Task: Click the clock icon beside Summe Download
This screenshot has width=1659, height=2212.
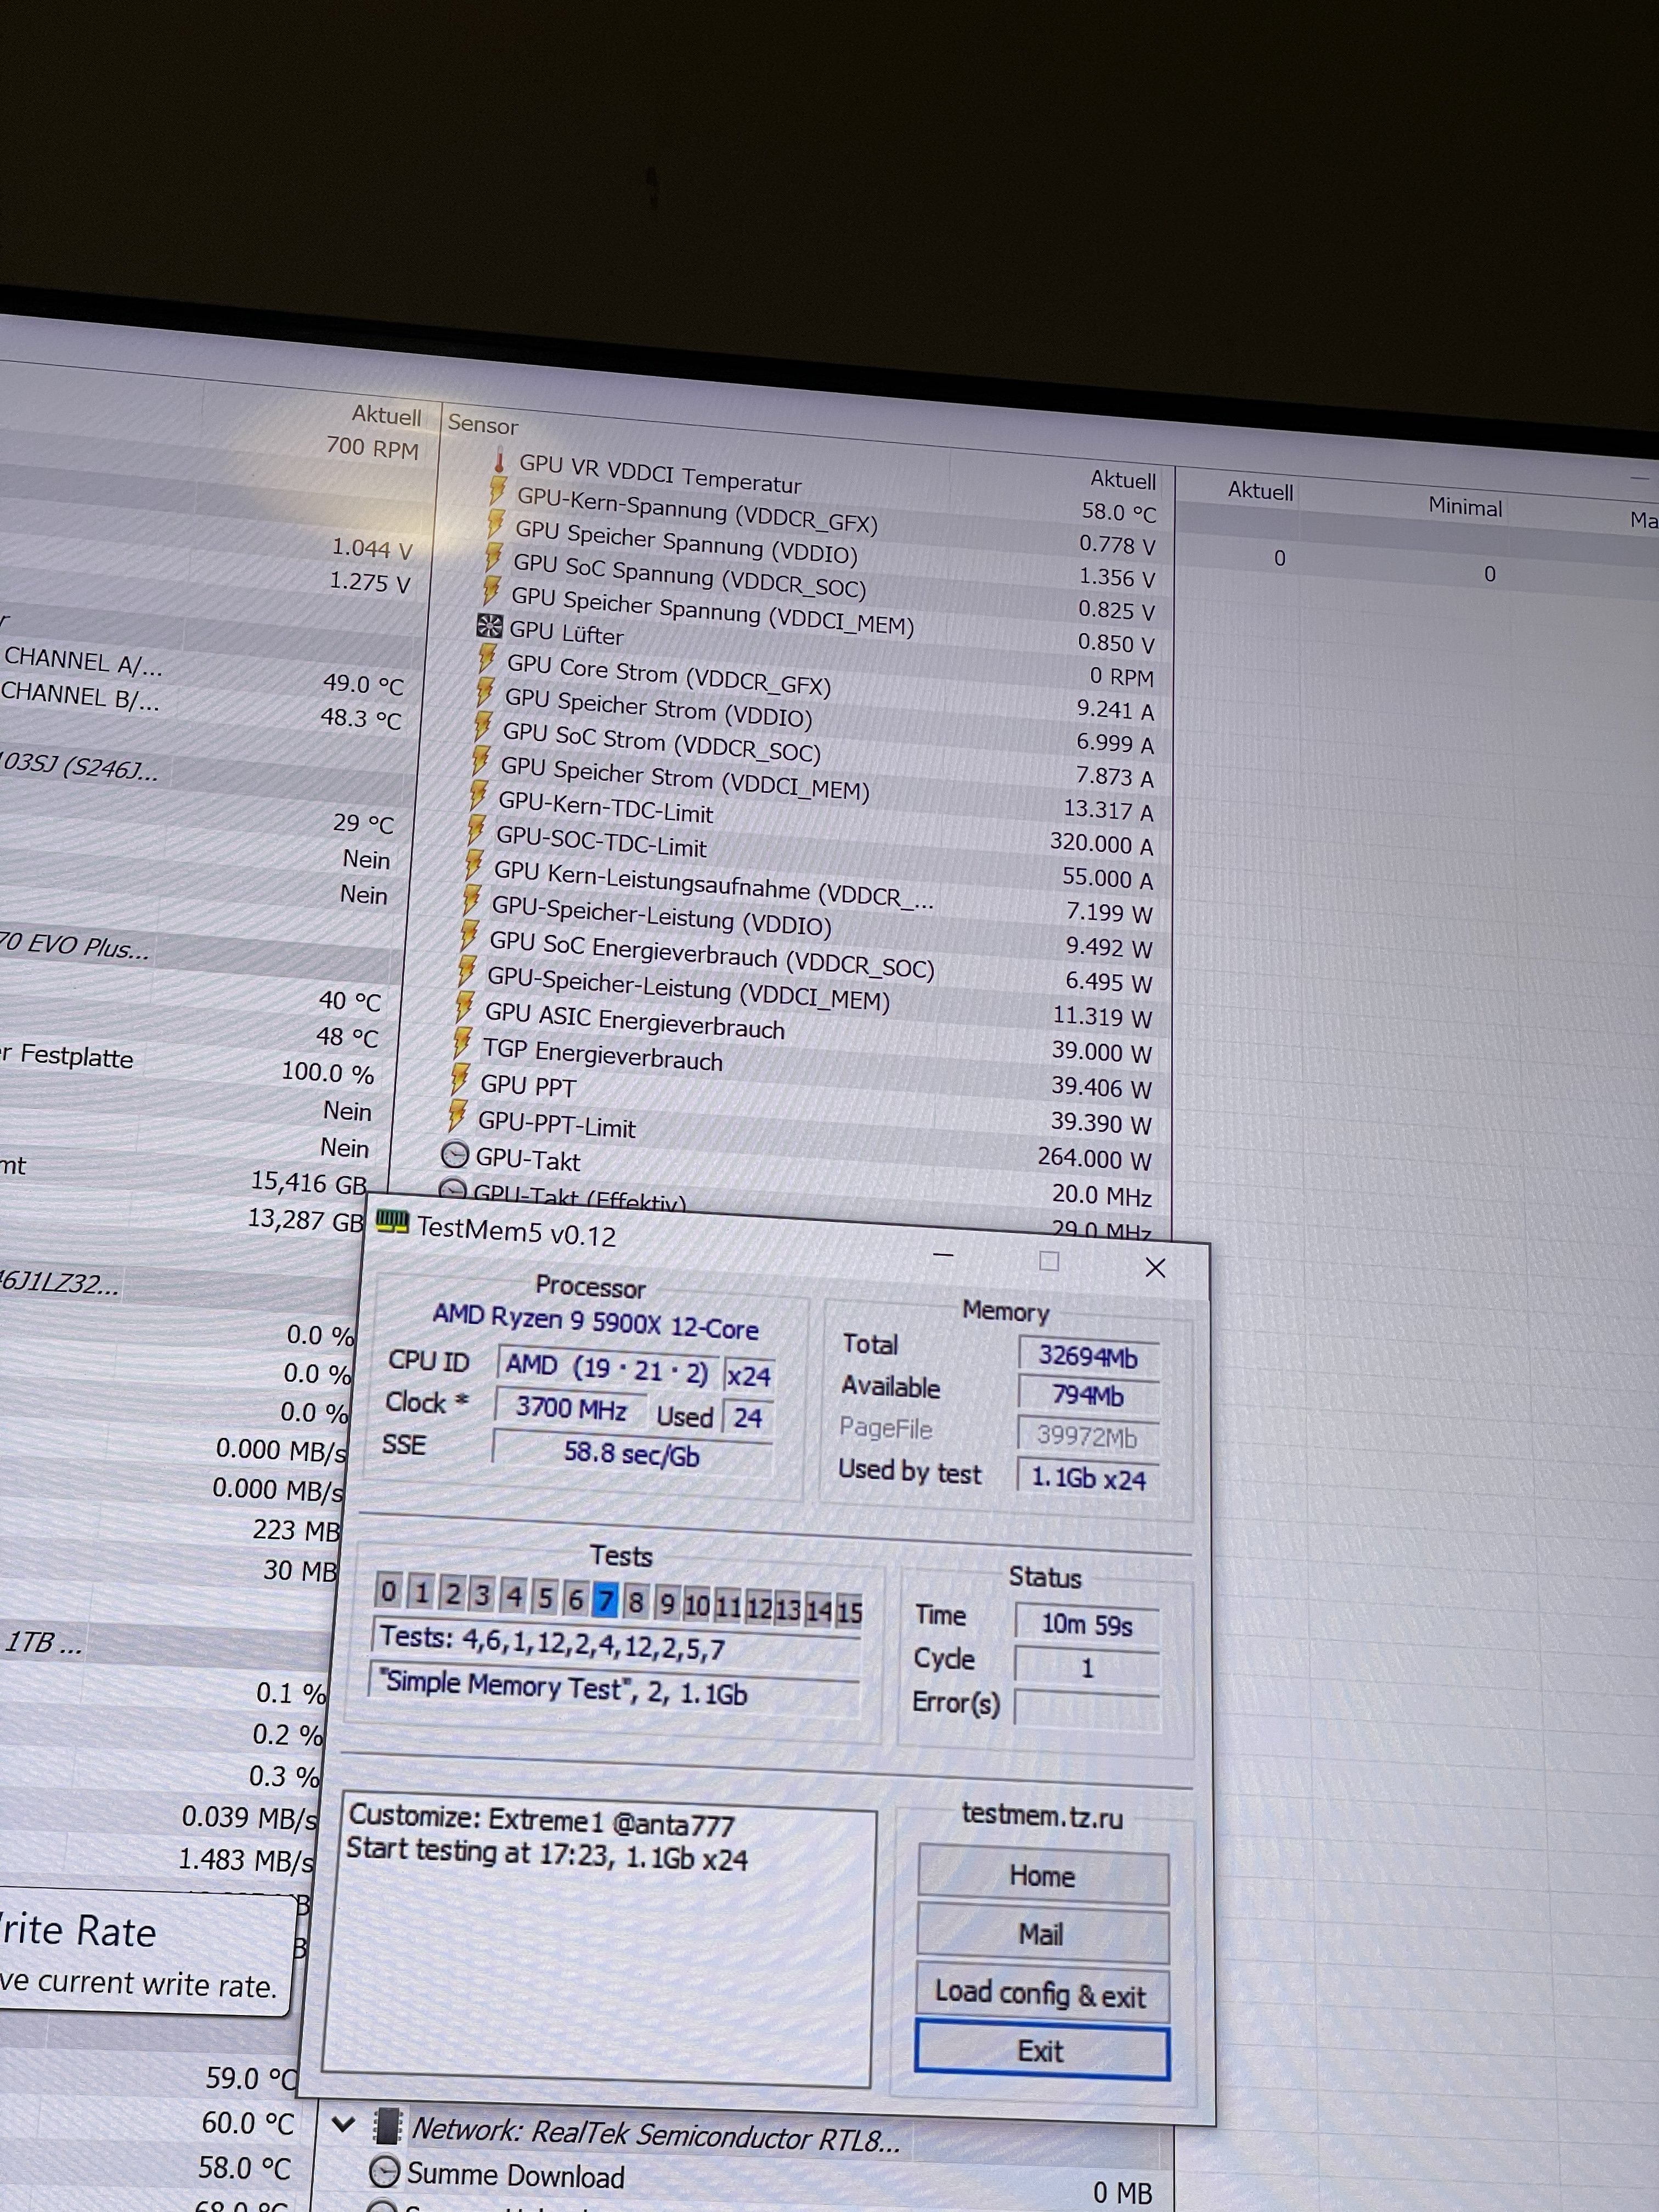Action: point(384,2172)
